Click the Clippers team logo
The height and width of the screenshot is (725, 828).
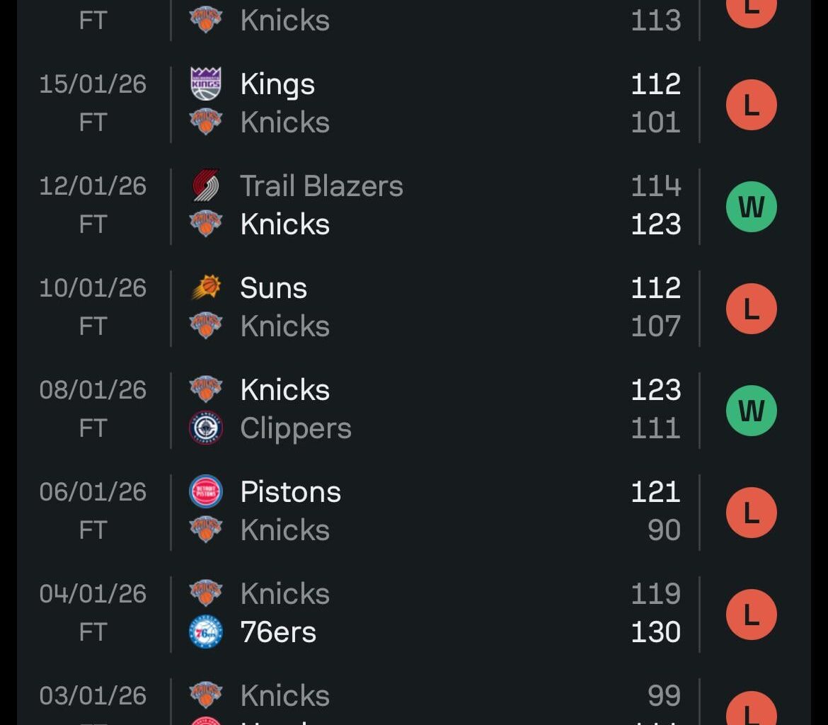click(206, 428)
